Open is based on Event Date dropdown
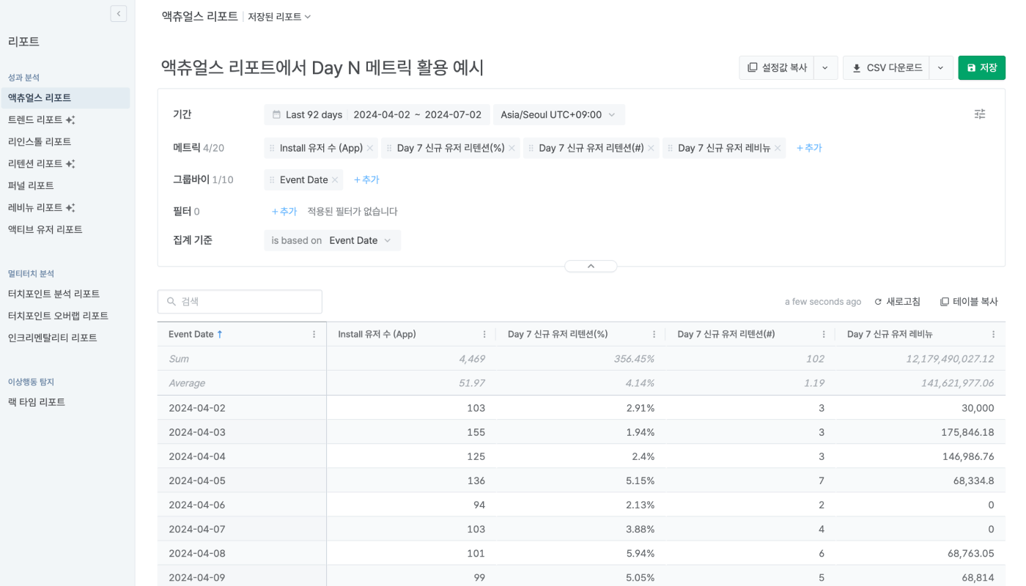 [333, 240]
